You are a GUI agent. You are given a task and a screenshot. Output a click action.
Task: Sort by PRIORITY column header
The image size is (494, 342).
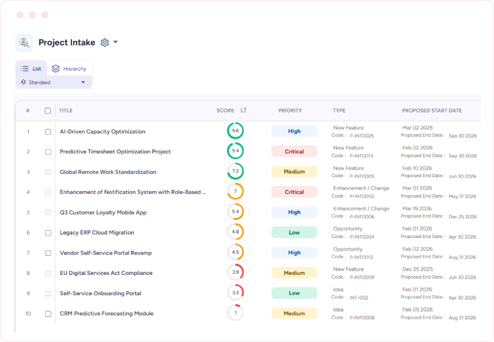coord(290,111)
